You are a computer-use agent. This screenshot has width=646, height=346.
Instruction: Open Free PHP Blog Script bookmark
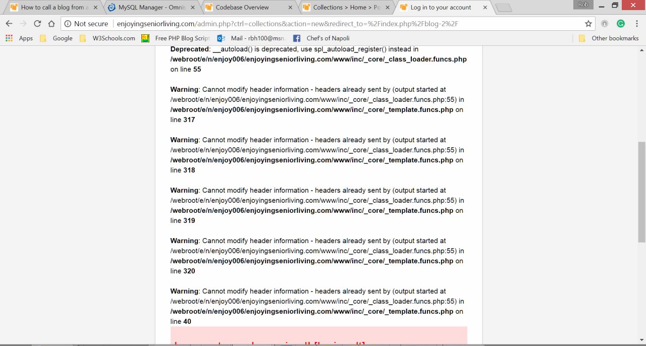pyautogui.click(x=176, y=38)
